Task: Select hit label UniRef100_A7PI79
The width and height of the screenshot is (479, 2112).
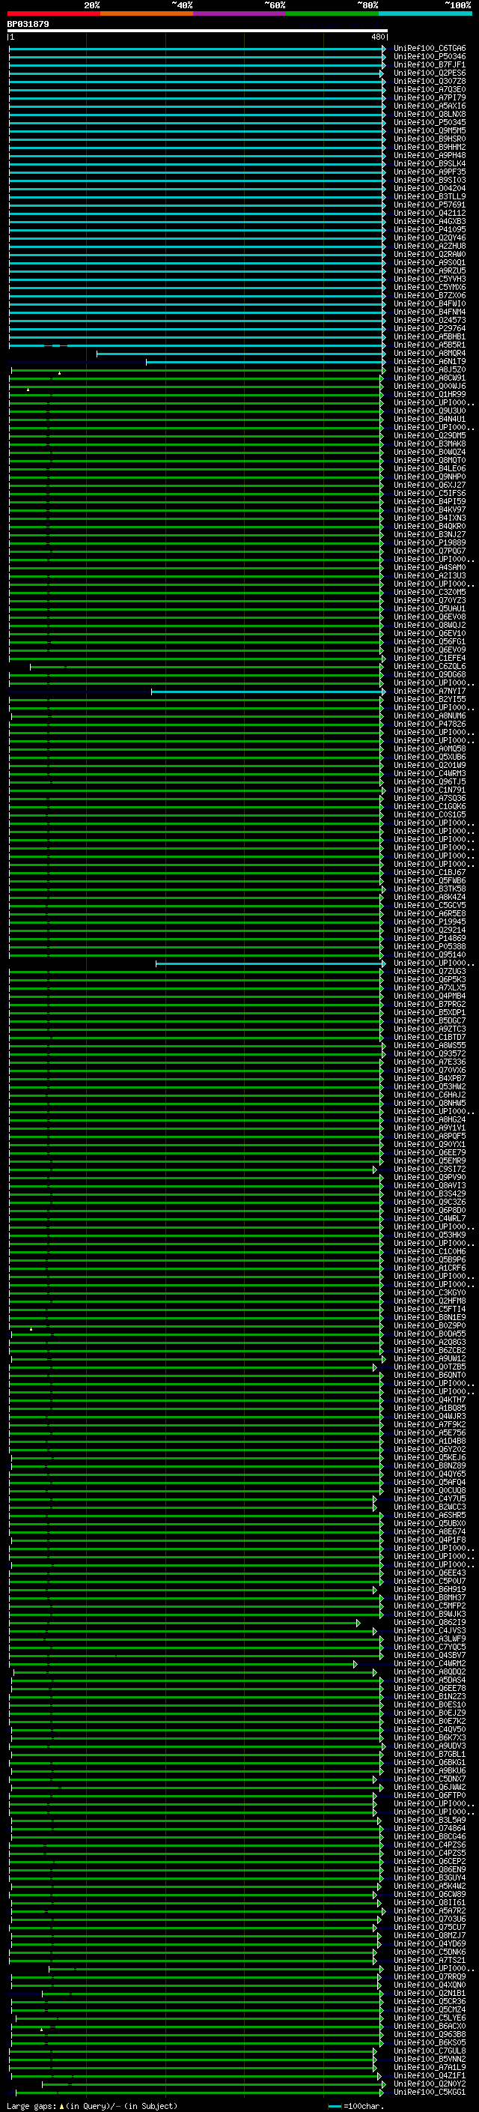Action: coord(430,98)
